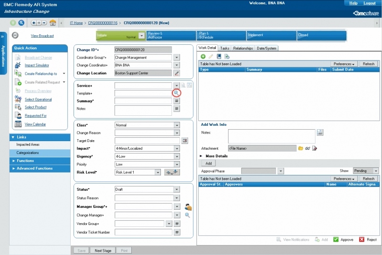Open the Status dropdown
The height and width of the screenshot is (255, 382).
click(177, 189)
